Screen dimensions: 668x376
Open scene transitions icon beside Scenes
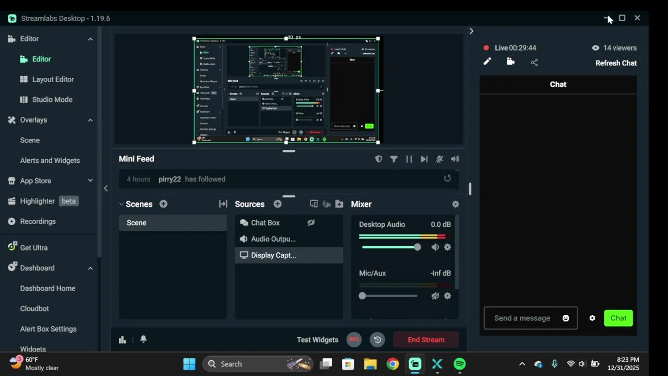[x=223, y=204]
